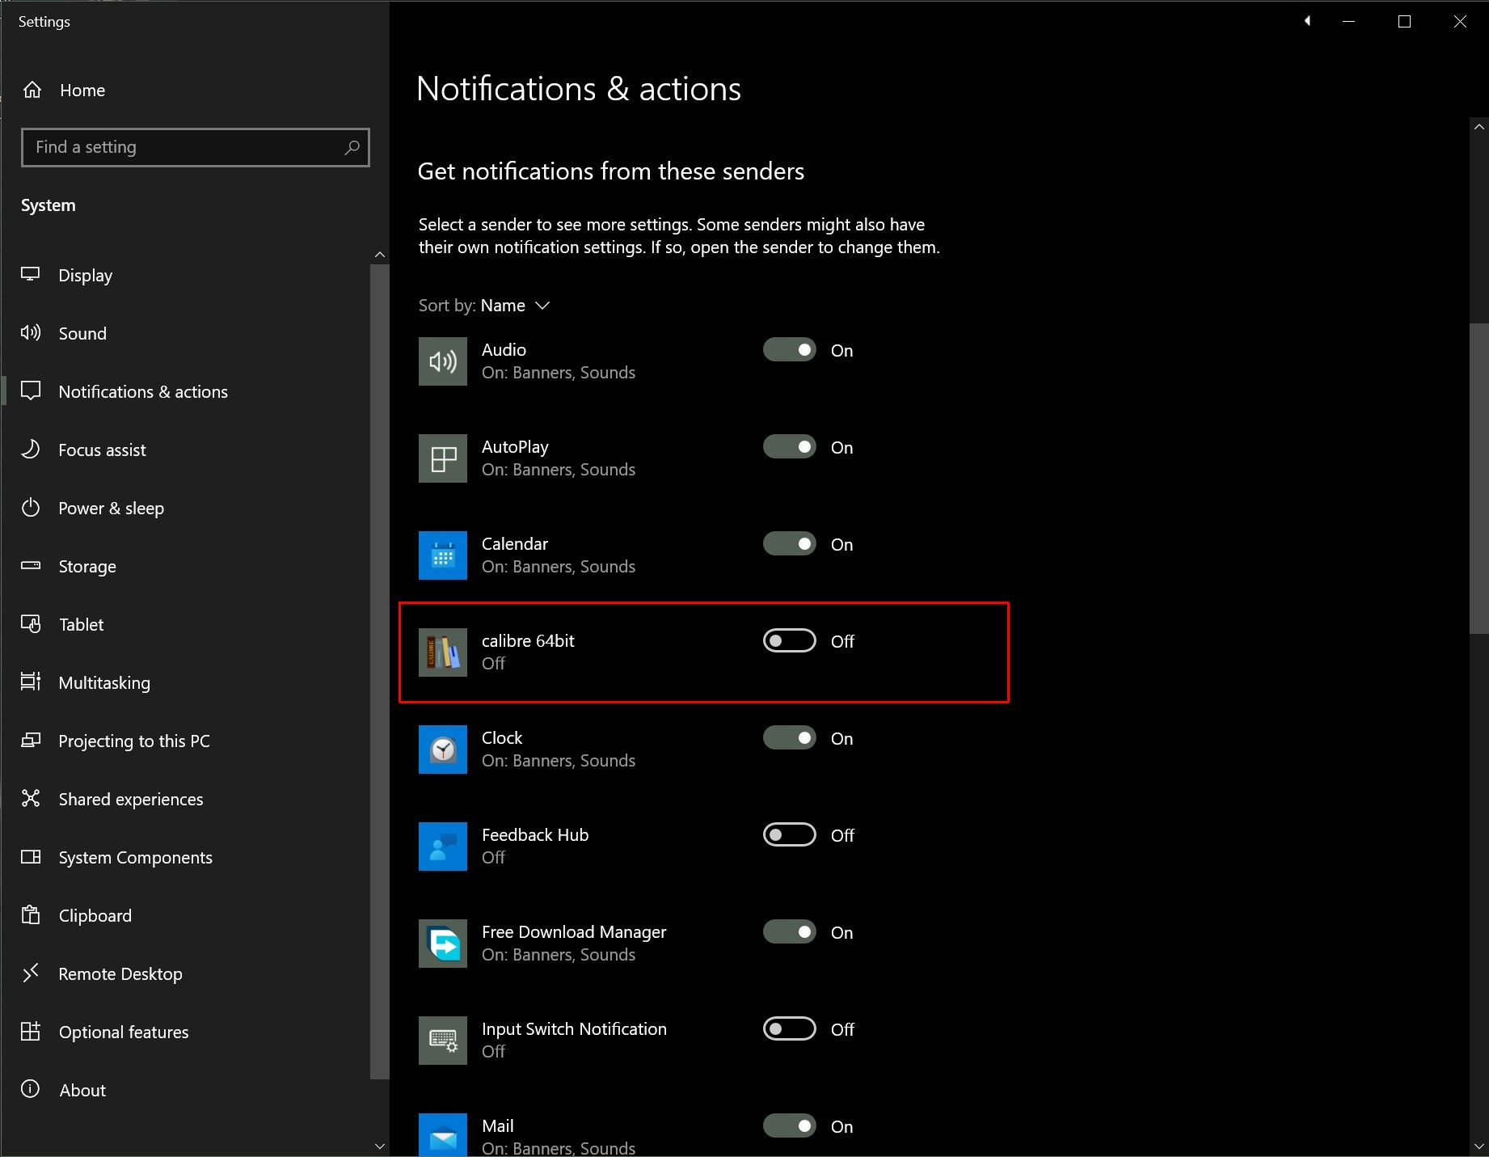1489x1157 pixels.
Task: Click the Free Download Manager icon
Action: click(442, 944)
